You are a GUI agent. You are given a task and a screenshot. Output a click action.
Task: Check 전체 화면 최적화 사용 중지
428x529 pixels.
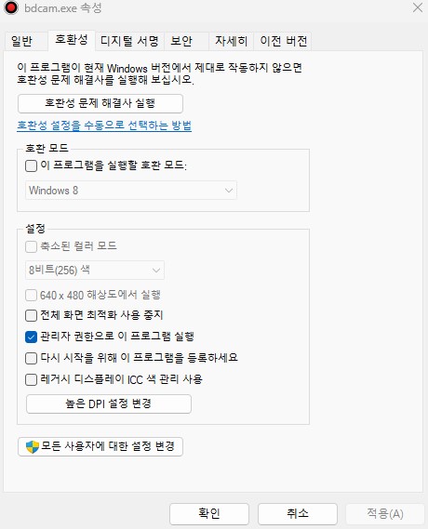click(x=31, y=316)
